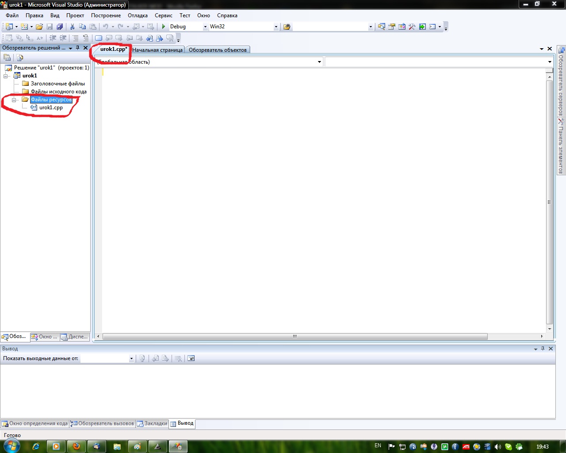Open the Построение menu
This screenshot has width=566, height=453.
pyautogui.click(x=106, y=15)
